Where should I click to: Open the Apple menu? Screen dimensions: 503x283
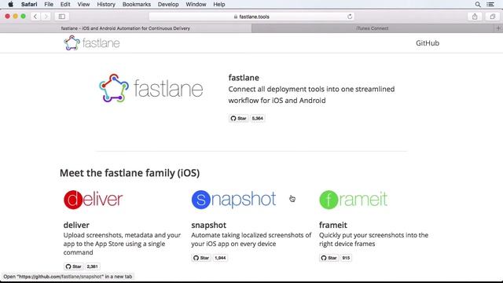10,5
